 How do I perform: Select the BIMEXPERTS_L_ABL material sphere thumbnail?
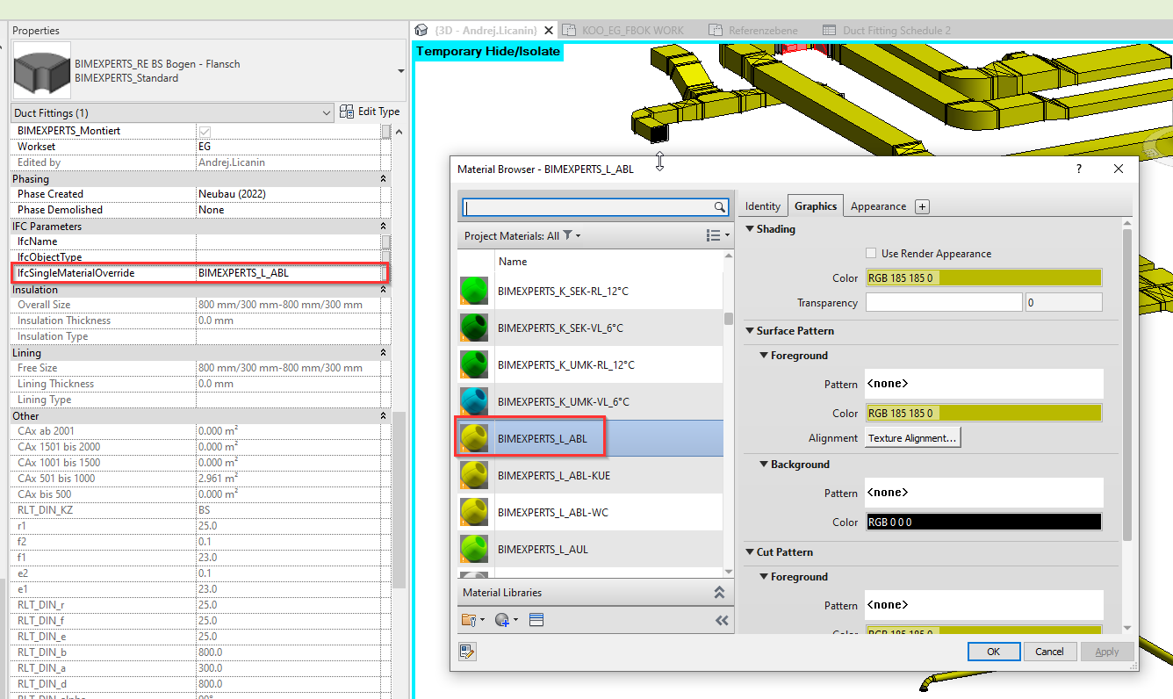(x=474, y=437)
